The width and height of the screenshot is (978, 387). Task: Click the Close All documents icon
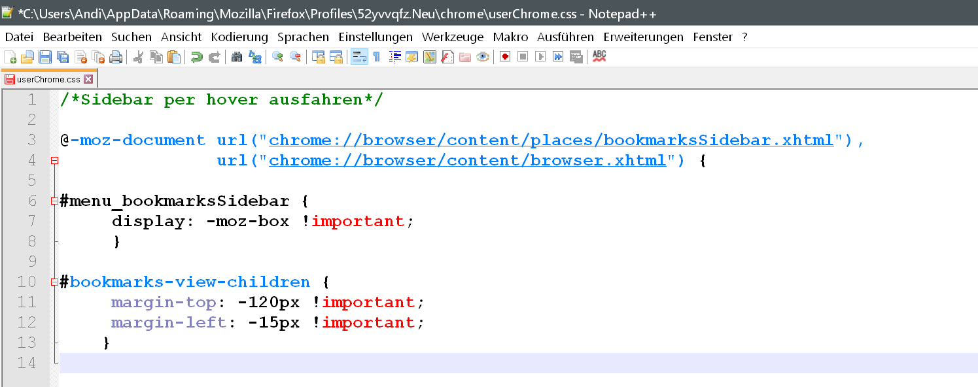click(x=97, y=57)
